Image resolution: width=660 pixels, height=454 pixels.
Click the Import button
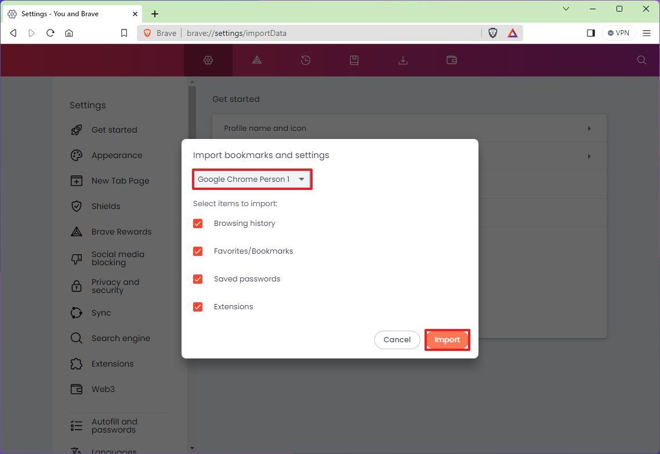(x=447, y=339)
